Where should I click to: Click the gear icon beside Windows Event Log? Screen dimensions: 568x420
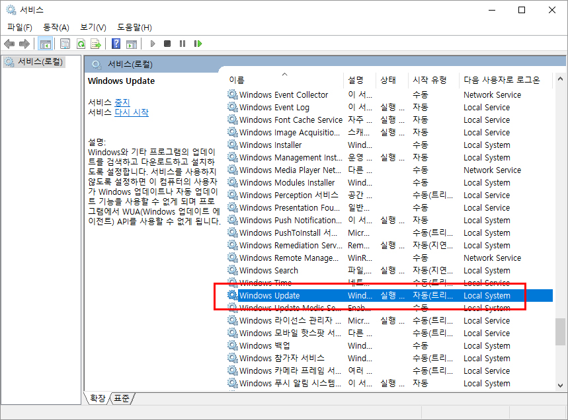232,107
